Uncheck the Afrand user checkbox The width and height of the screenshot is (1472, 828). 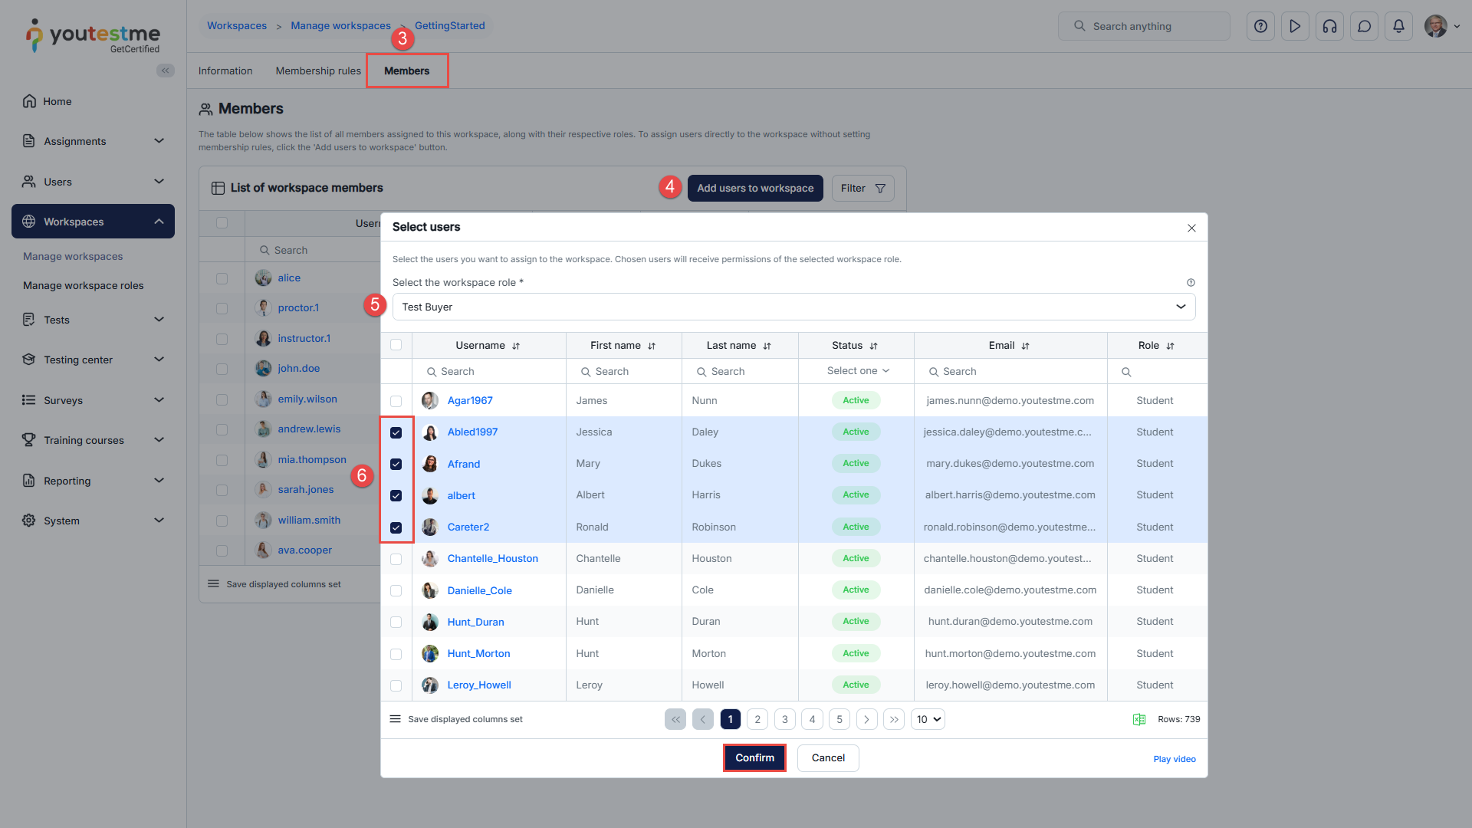point(396,464)
